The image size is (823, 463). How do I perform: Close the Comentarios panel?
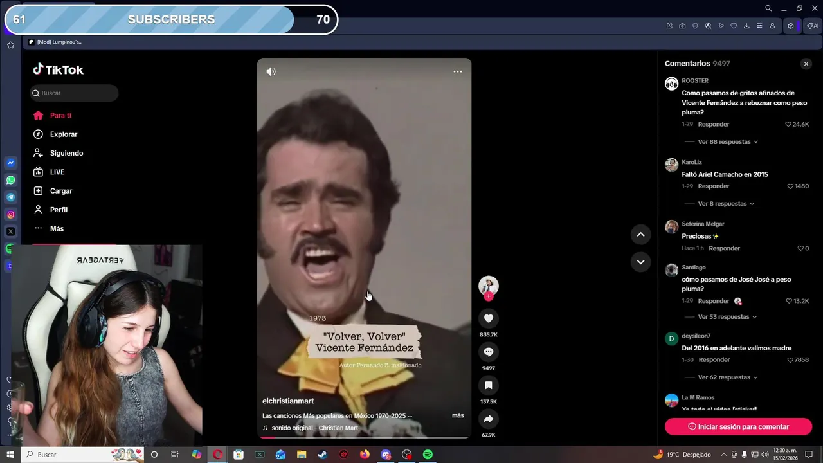[806, 64]
